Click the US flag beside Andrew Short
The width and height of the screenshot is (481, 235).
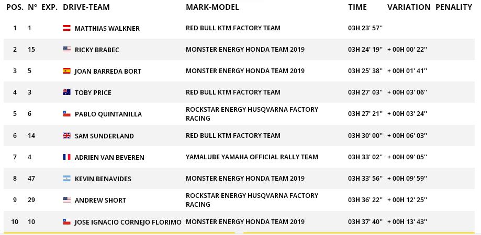click(66, 200)
